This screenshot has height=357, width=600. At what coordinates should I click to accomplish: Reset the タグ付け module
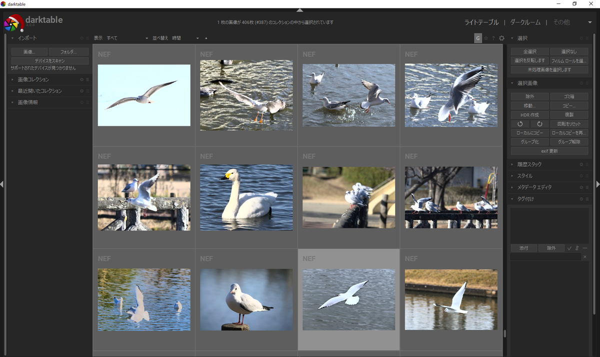point(581,199)
